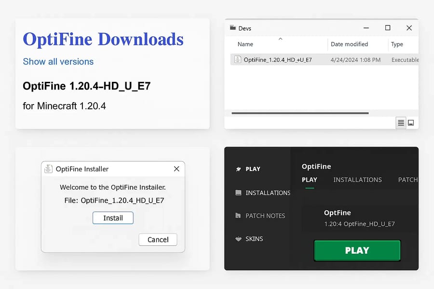Click the Play pin icon in launcher sidebar
The height and width of the screenshot is (289, 434).
[238, 169]
